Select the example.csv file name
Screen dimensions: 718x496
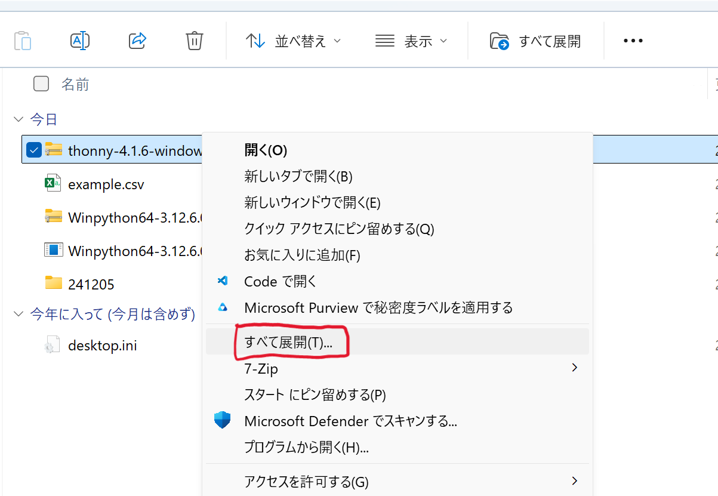click(106, 184)
